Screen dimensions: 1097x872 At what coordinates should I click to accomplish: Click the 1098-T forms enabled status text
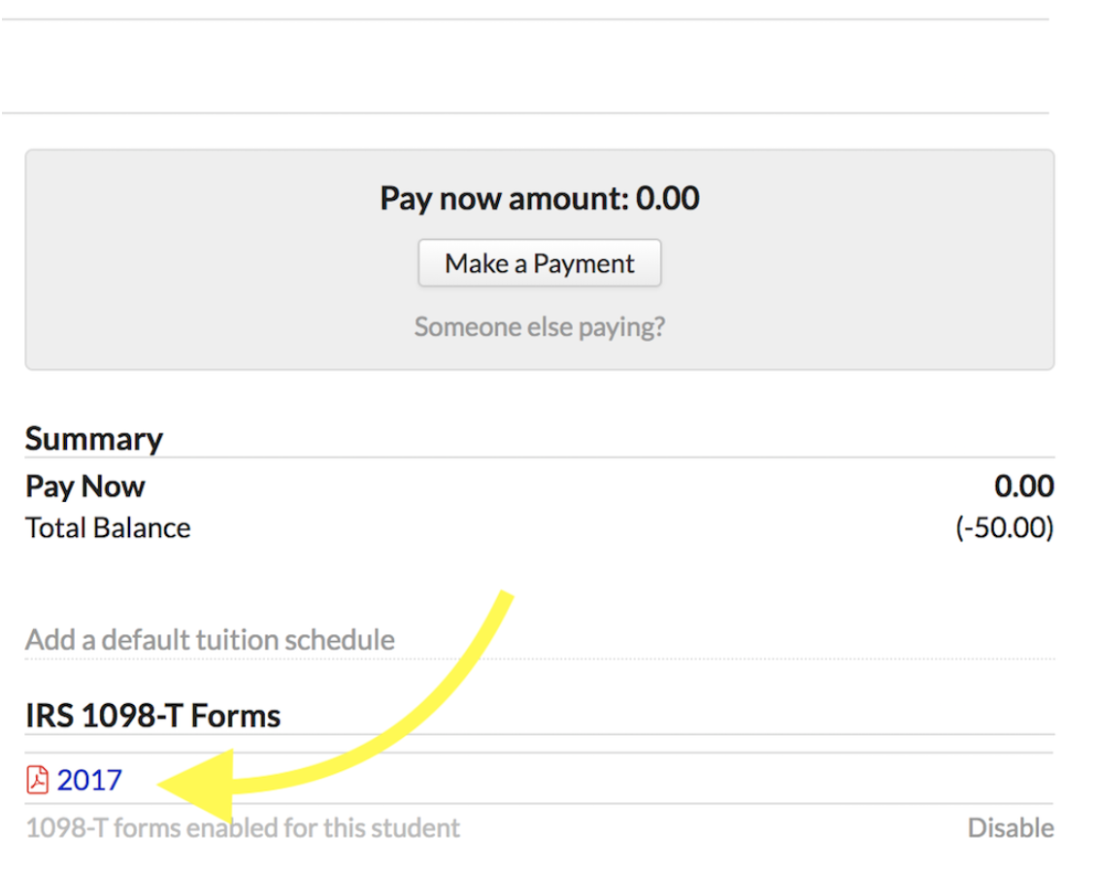(x=243, y=828)
